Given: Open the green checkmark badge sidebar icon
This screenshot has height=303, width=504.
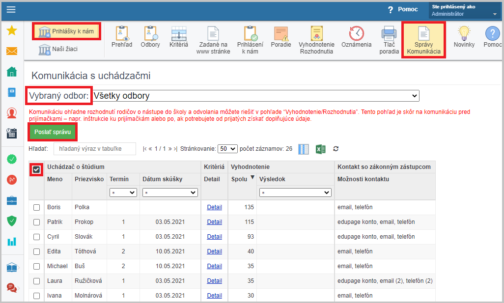Looking at the screenshot, I should [x=12, y=159].
